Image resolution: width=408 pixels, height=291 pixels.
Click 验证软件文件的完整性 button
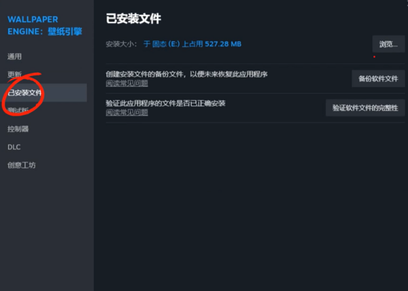tap(365, 107)
